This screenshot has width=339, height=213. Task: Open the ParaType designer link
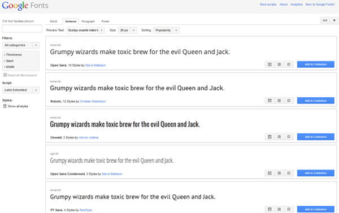86,210
